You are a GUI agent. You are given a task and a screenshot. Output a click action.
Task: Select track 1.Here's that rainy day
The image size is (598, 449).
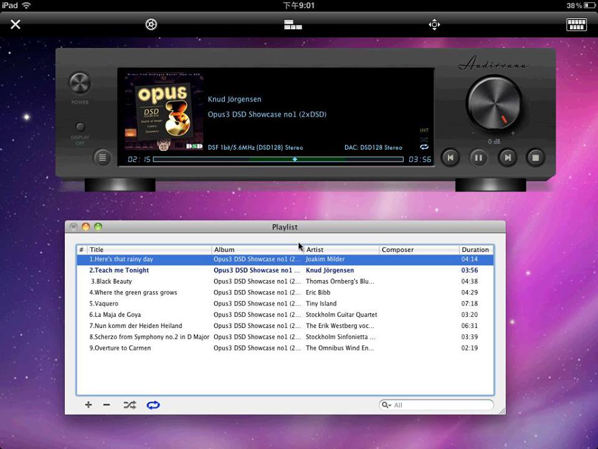pos(285,259)
